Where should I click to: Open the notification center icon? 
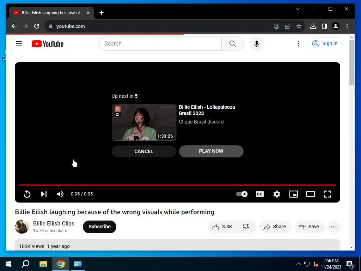pyautogui.click(x=350, y=264)
